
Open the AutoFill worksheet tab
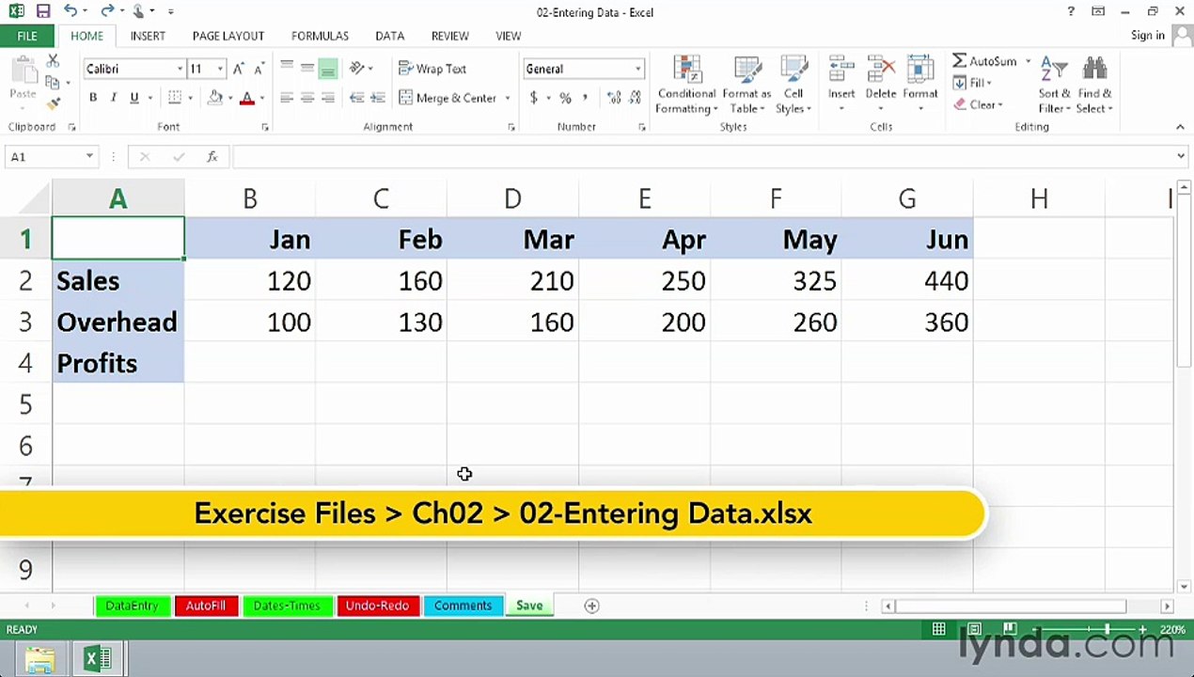[205, 606]
